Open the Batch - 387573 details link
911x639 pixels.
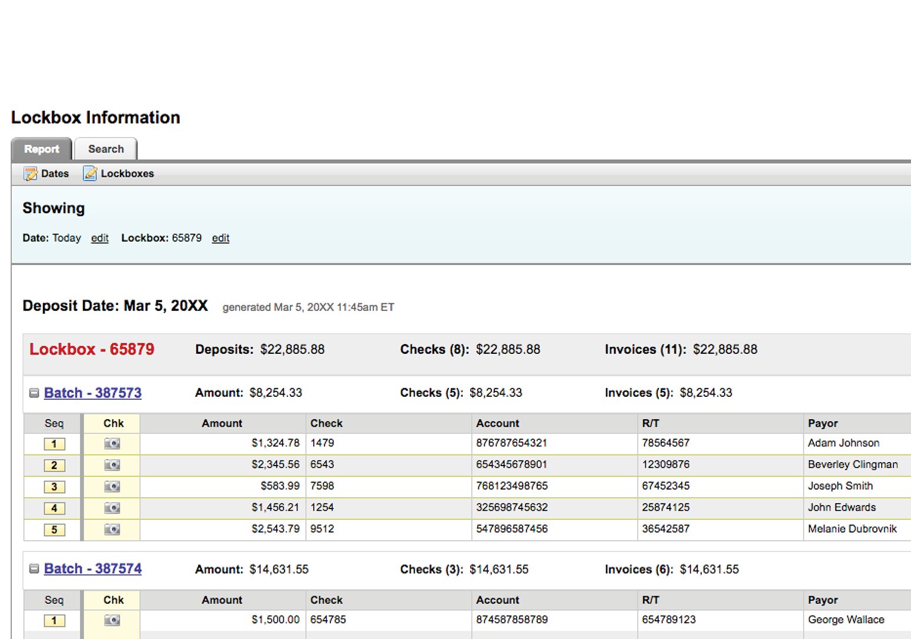tap(92, 393)
